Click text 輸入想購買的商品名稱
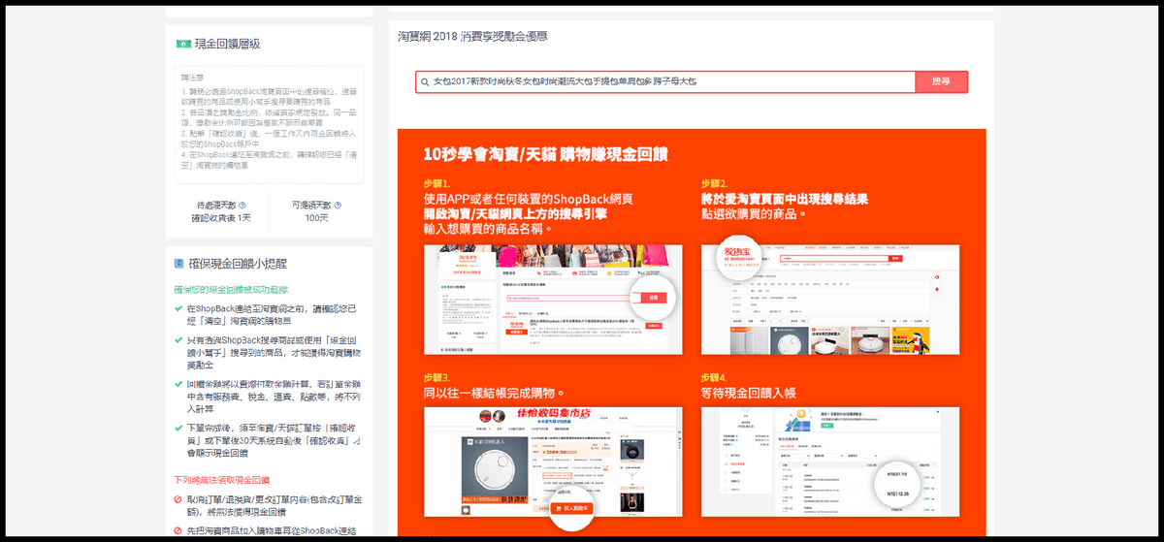 coord(489,229)
